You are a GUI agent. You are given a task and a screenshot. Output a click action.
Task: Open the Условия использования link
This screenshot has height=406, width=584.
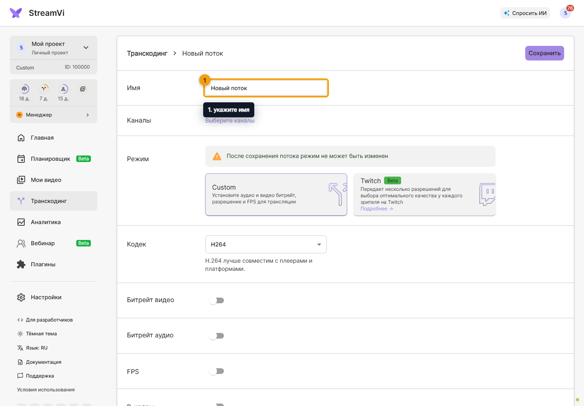[46, 390]
